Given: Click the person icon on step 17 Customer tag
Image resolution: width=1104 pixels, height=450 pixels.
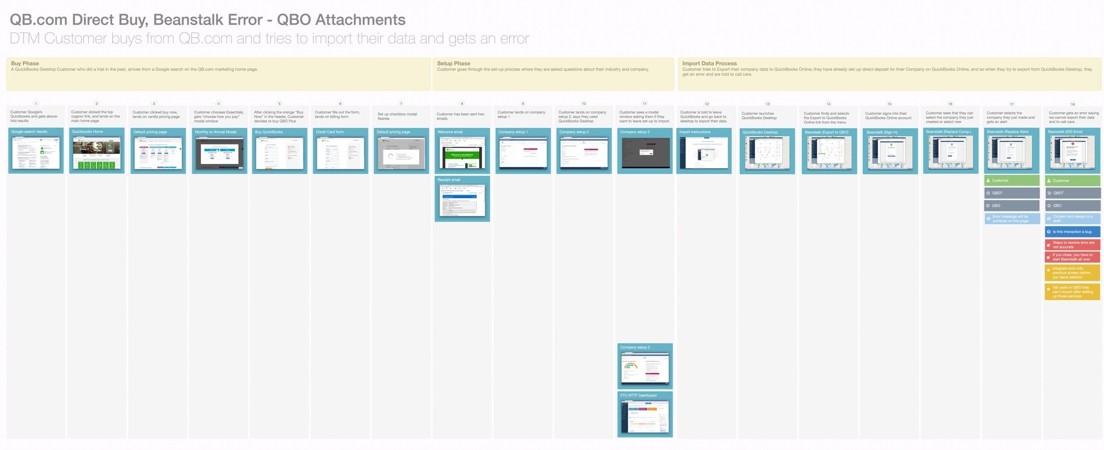Looking at the screenshot, I should pyautogui.click(x=988, y=180).
